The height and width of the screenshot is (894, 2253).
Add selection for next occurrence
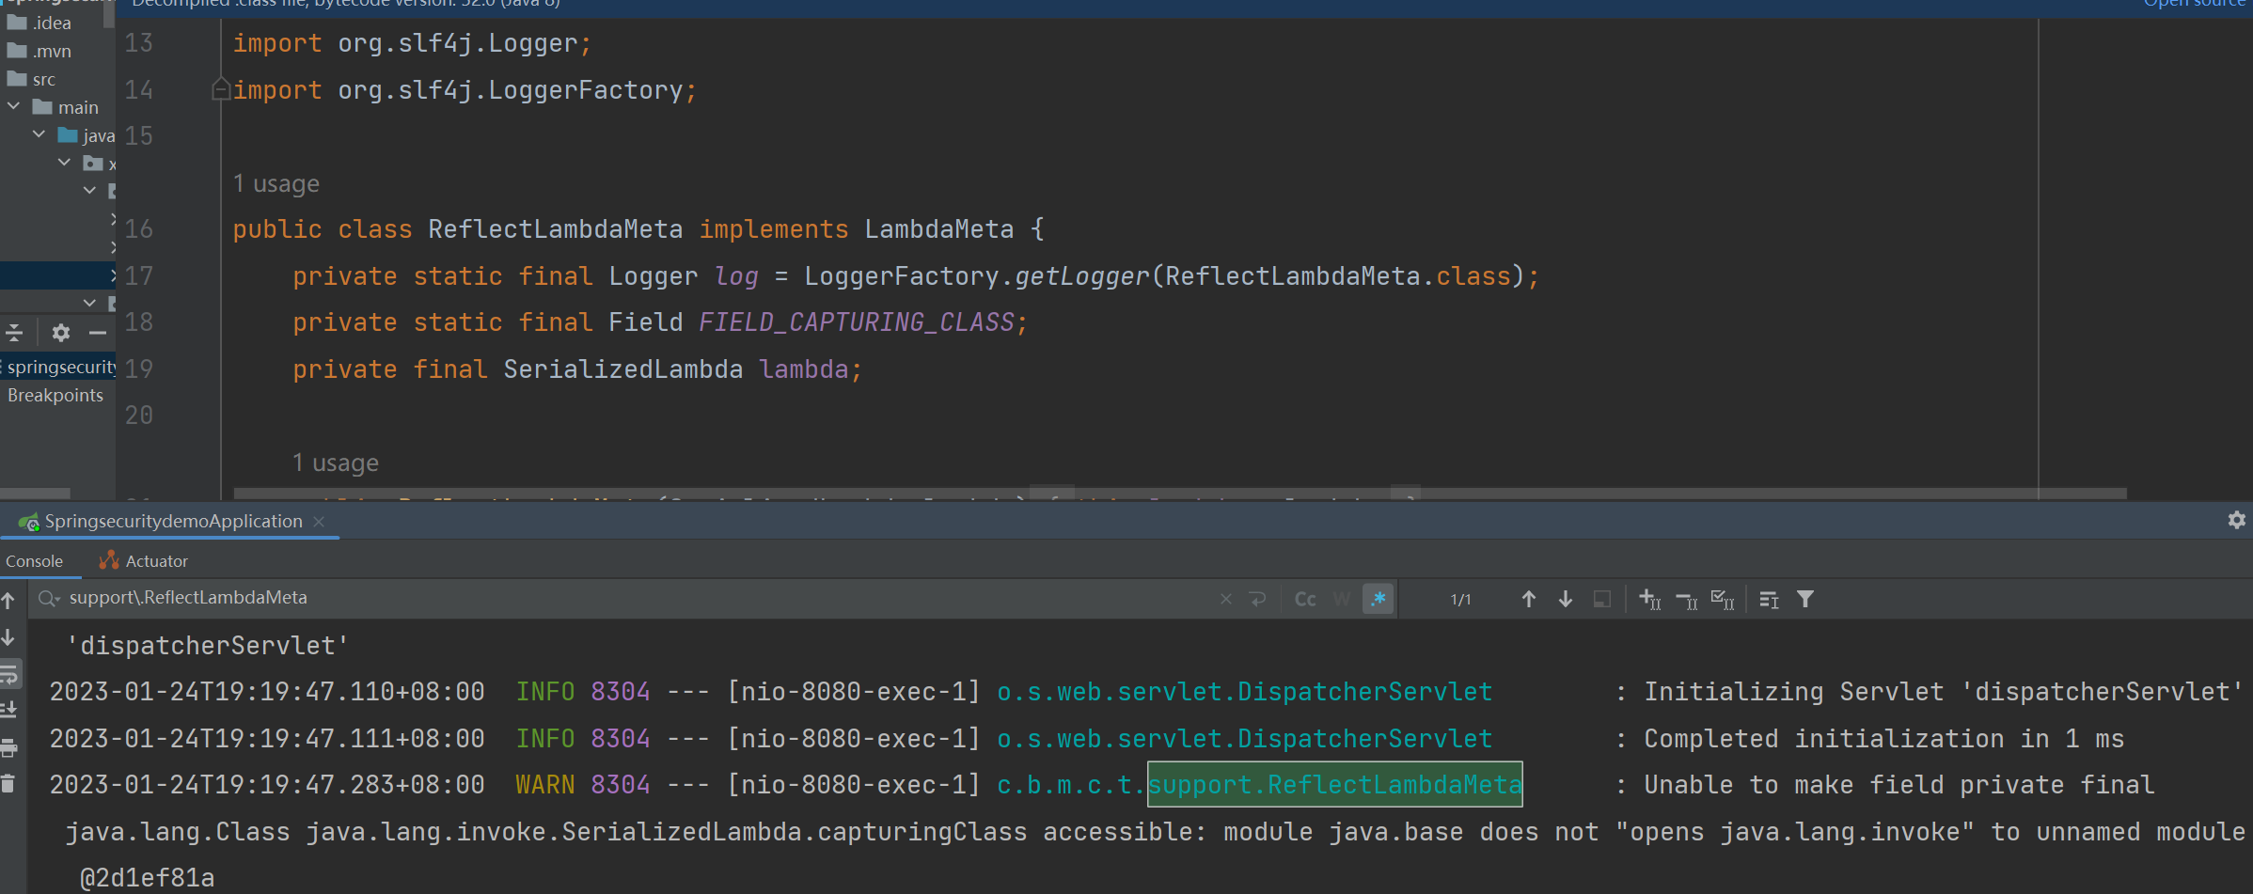(x=1649, y=599)
